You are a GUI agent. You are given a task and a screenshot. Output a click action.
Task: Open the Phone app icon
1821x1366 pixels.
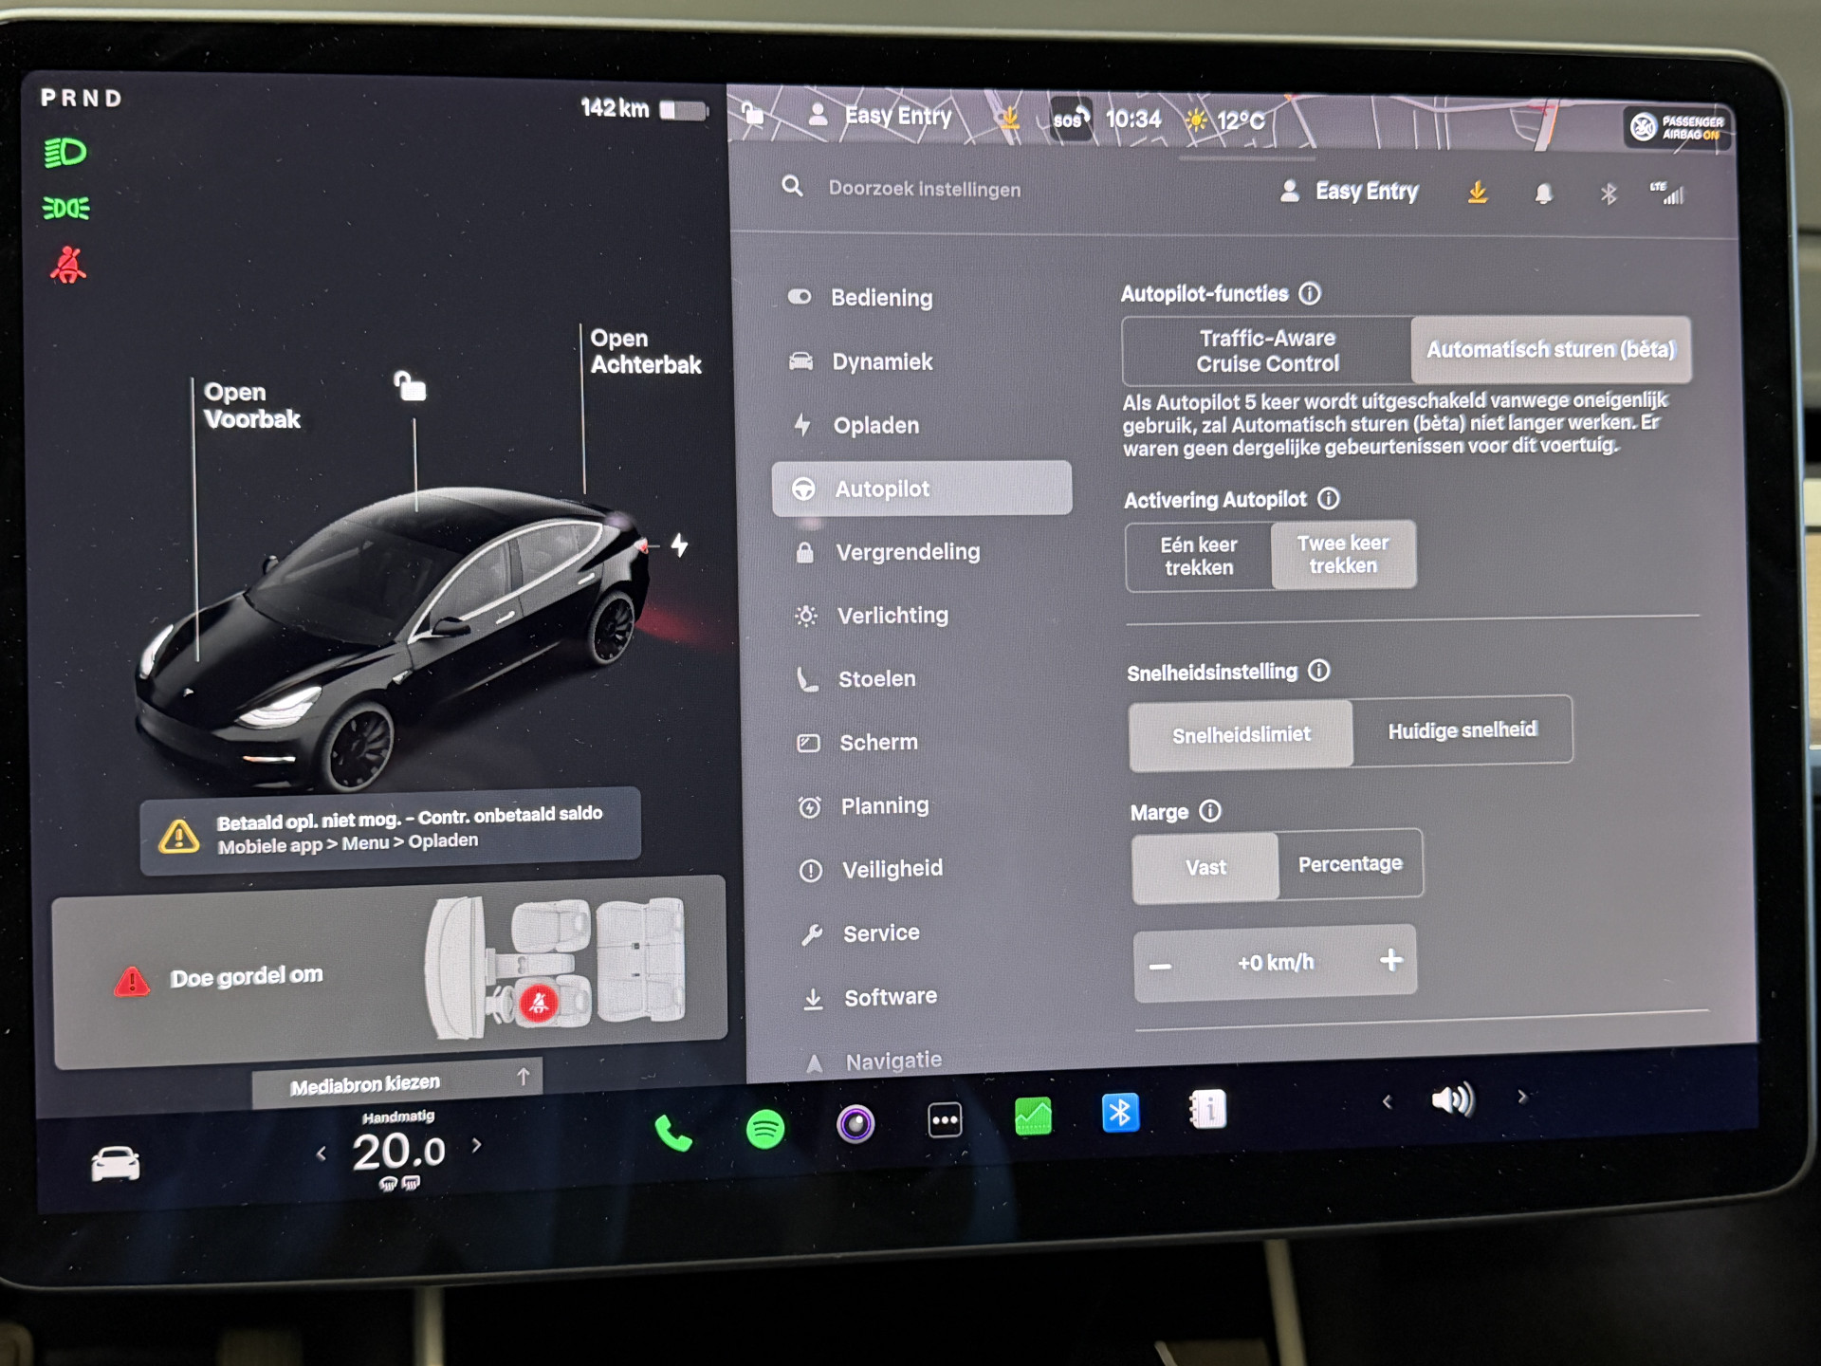pos(672,1133)
